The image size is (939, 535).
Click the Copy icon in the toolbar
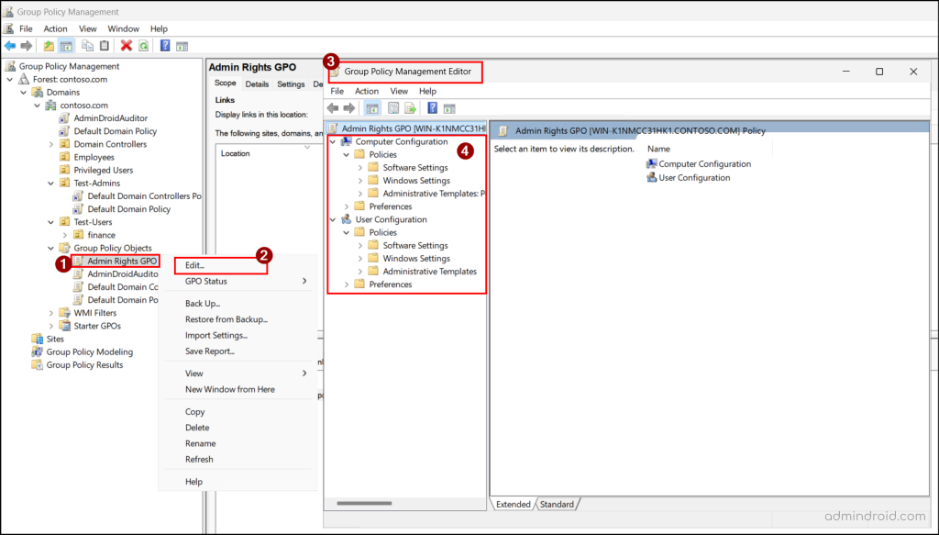tap(87, 45)
